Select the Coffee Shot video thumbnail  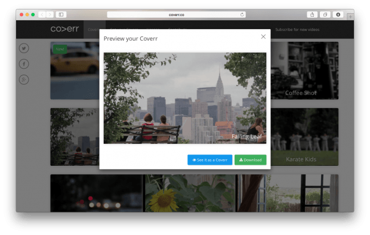pyautogui.click(x=304, y=70)
